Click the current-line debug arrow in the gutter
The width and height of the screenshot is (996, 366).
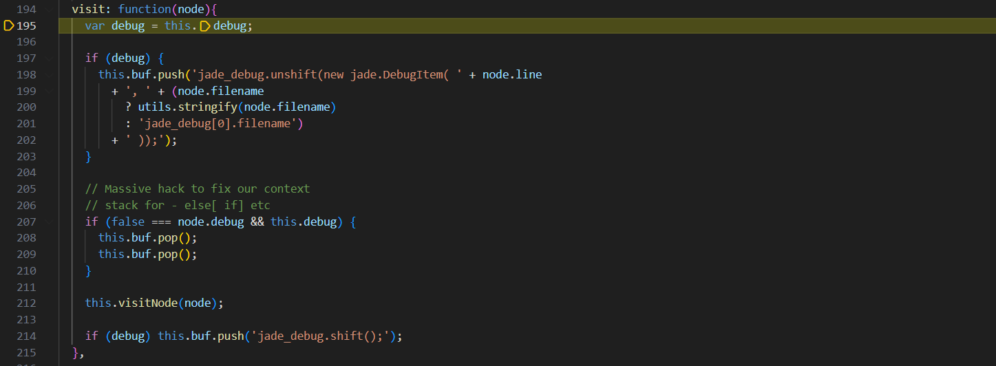point(9,25)
